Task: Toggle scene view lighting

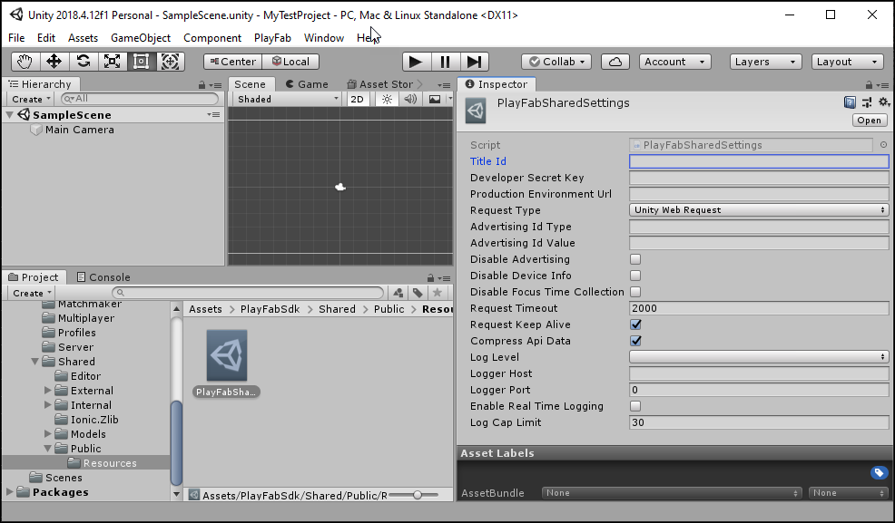Action: point(387,99)
